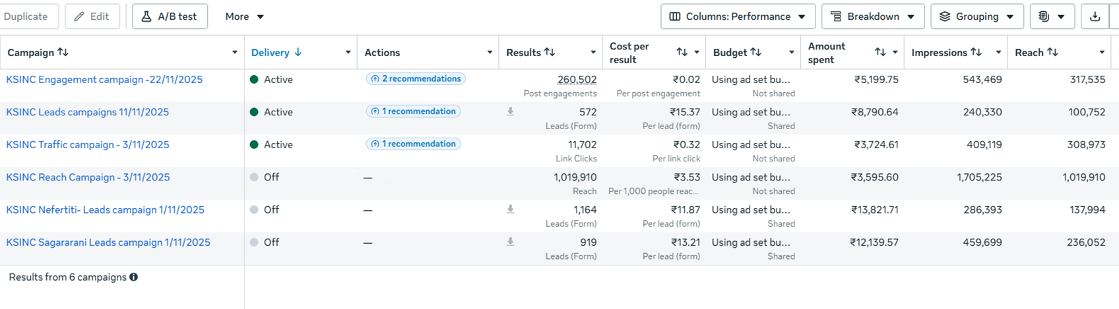
Task: Click the Edit button with pencil icon
Action: pos(92,16)
